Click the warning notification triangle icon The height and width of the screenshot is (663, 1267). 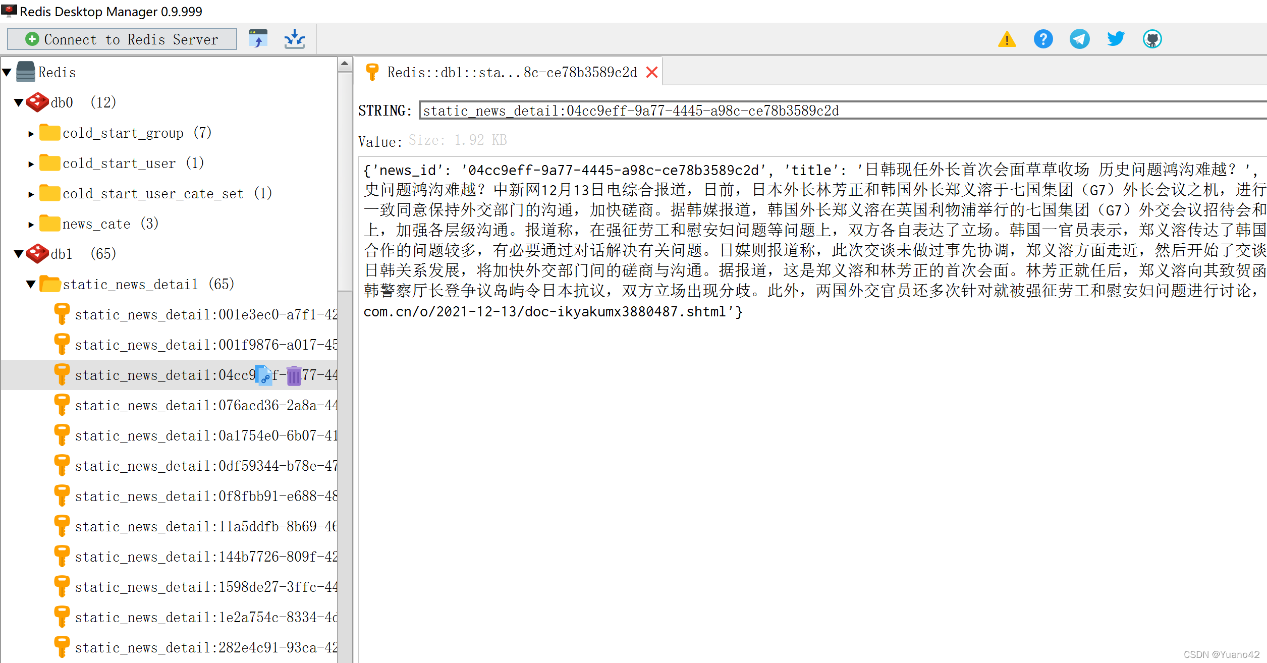click(1007, 39)
